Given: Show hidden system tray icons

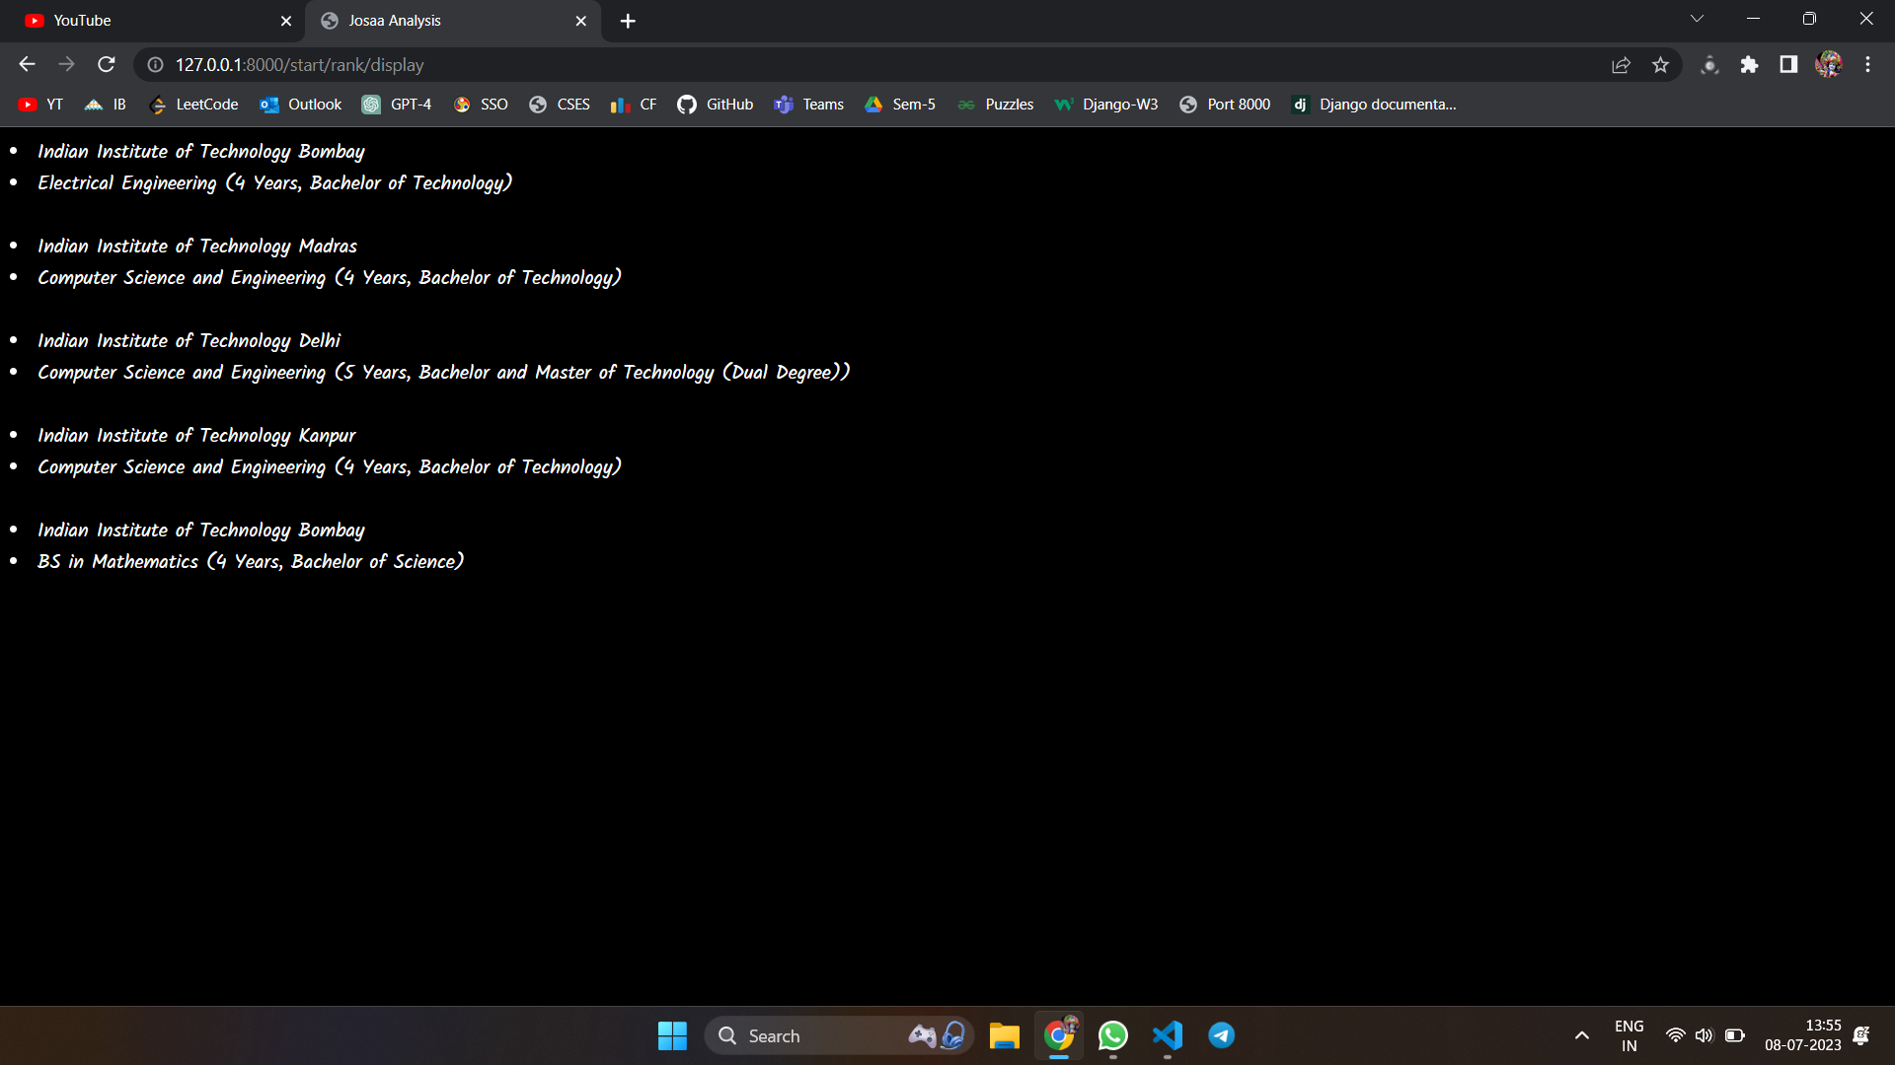Looking at the screenshot, I should tap(1581, 1035).
